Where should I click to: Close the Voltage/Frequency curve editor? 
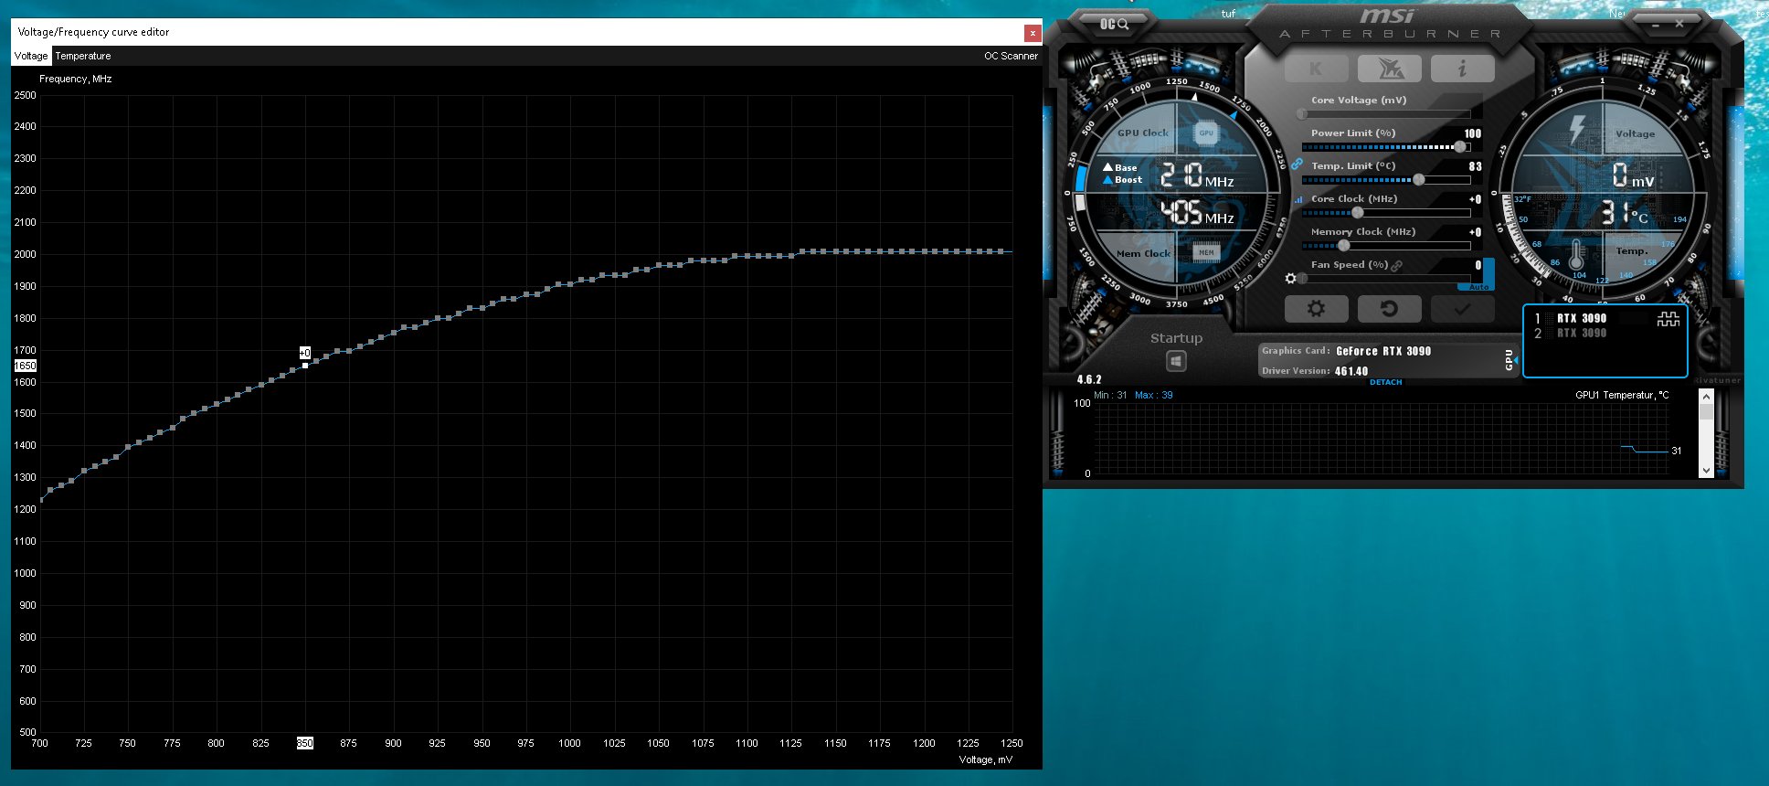pos(1033,33)
